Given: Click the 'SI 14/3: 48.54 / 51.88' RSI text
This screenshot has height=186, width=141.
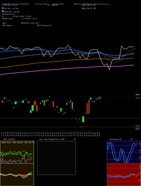Looking at the screenshot, I should pyautogui.click(x=22, y=16).
